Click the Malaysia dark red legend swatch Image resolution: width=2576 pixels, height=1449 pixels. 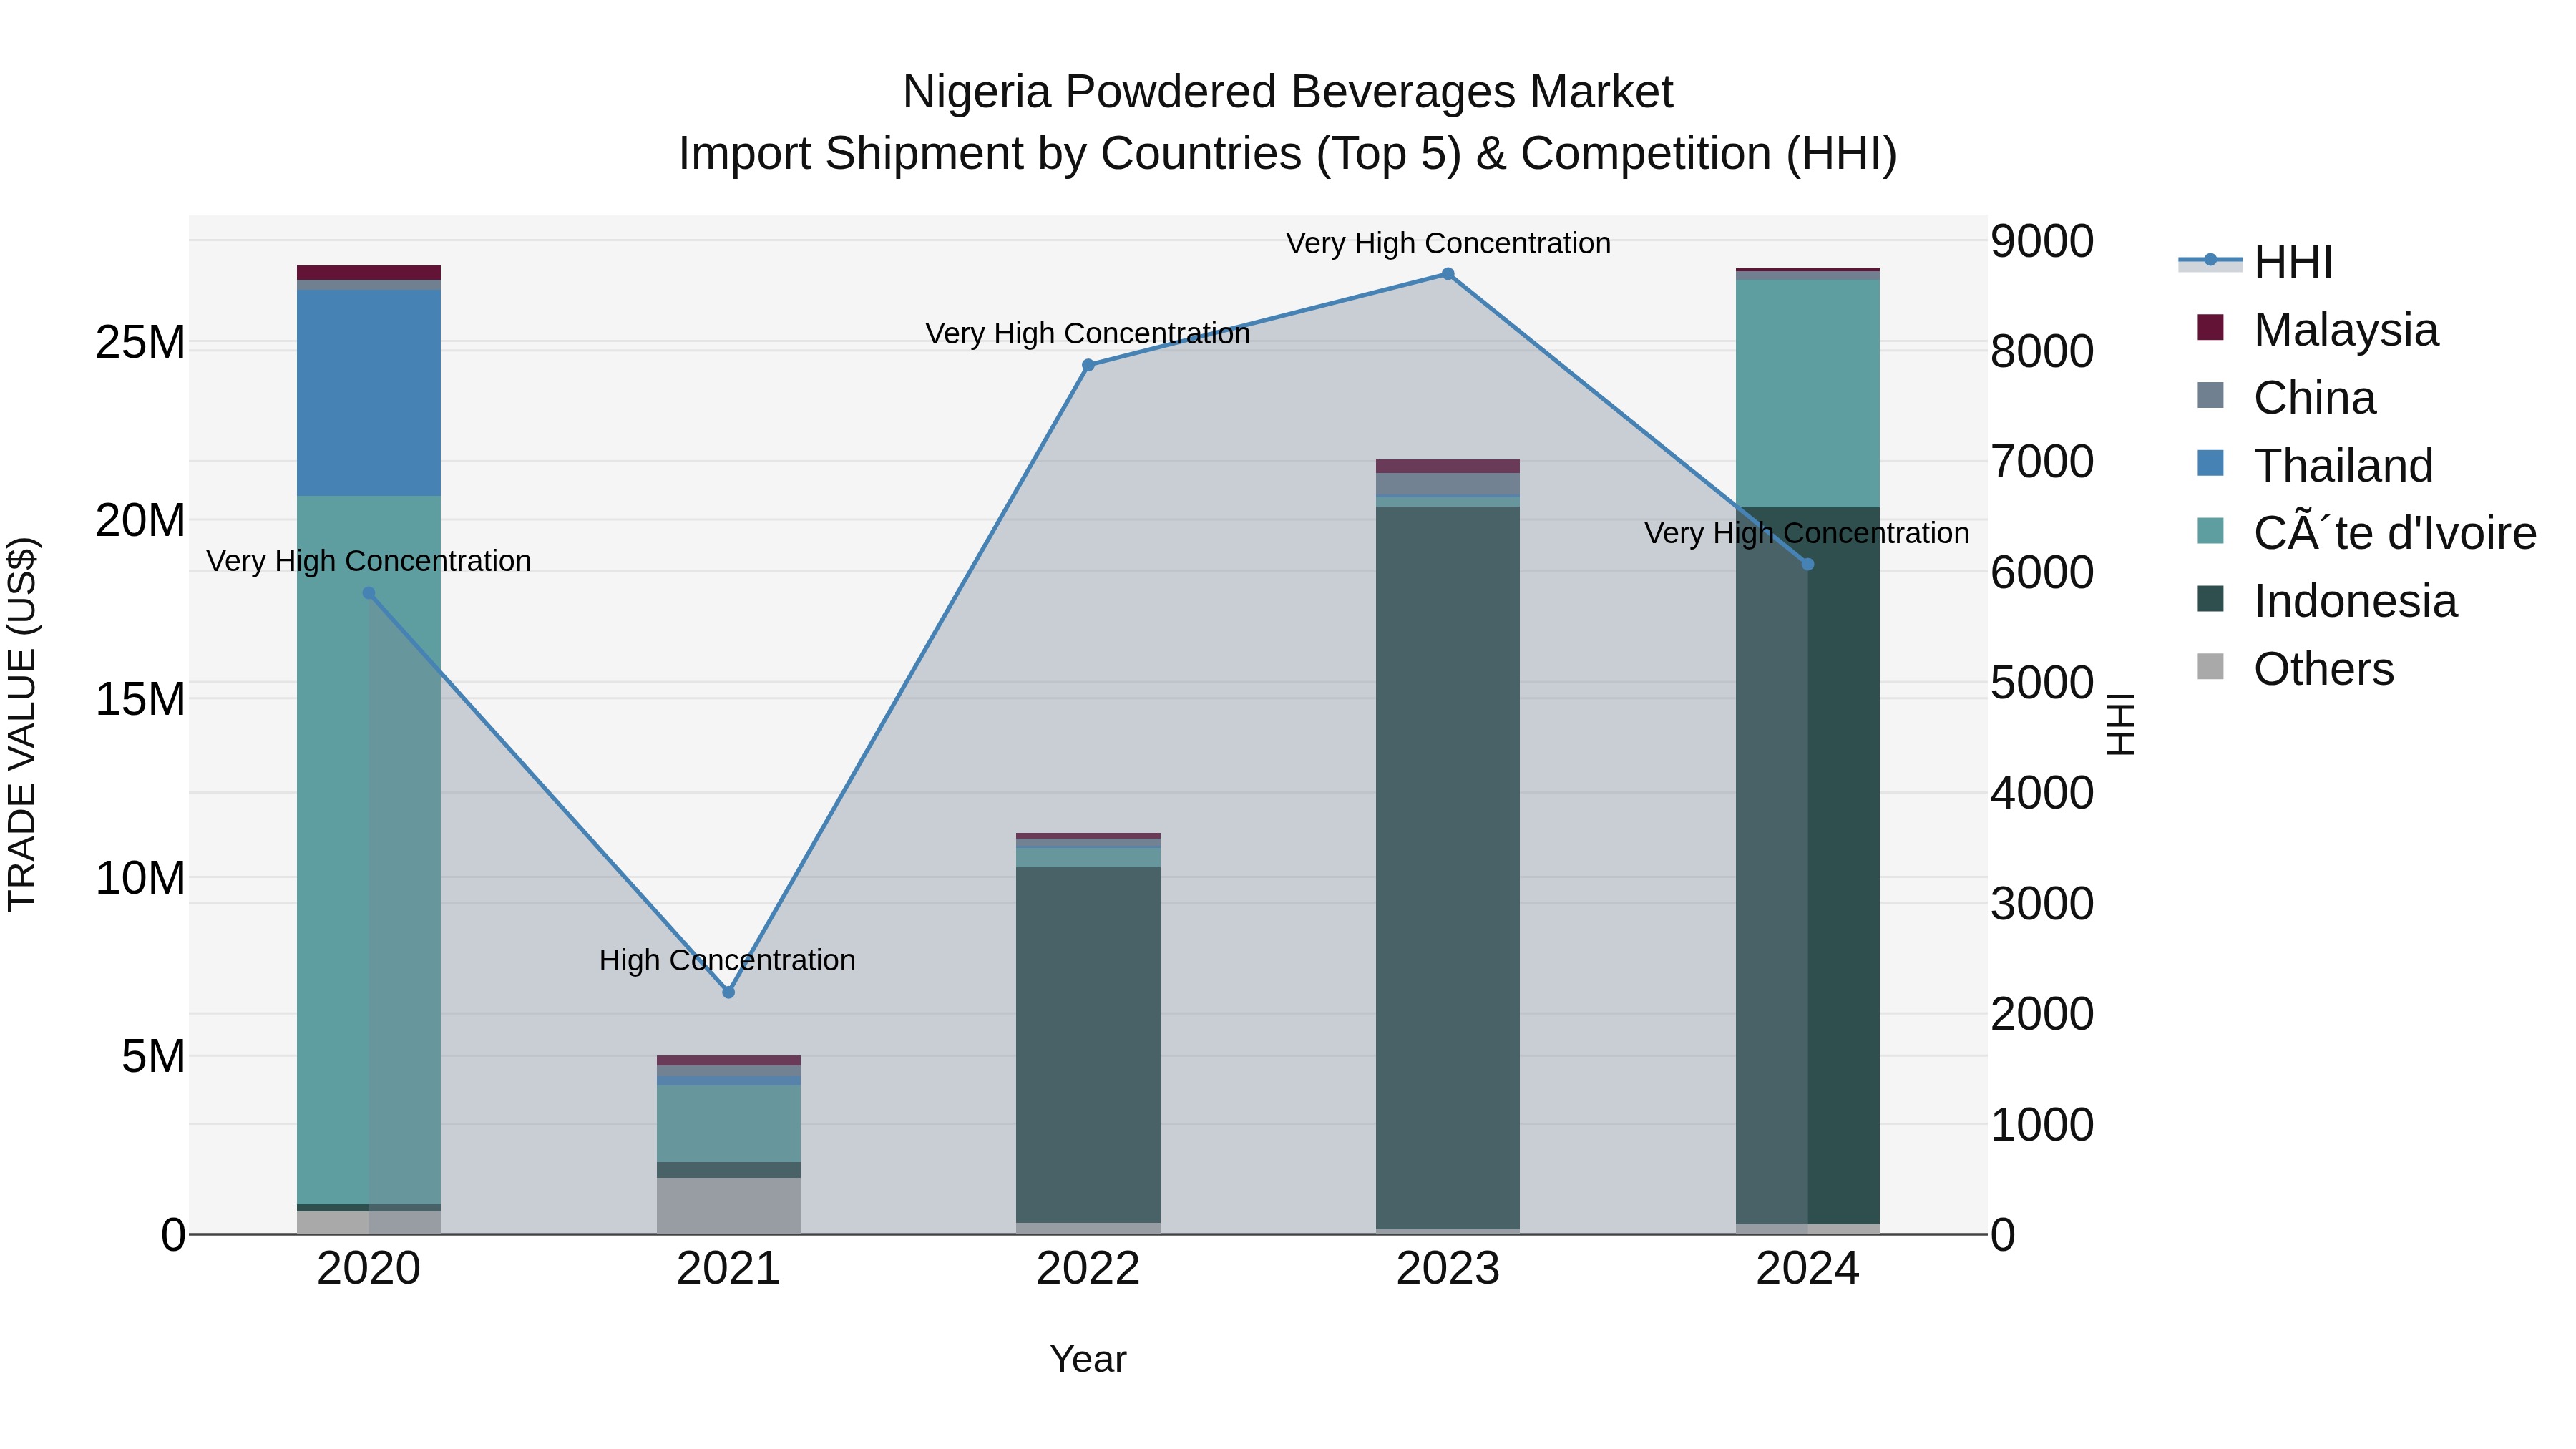coord(2210,327)
